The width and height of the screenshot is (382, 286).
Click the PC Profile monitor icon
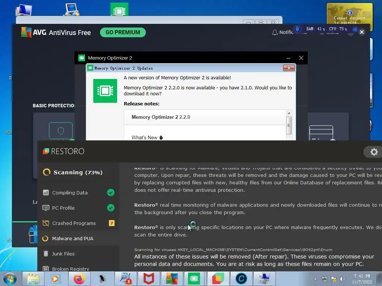tap(46, 208)
